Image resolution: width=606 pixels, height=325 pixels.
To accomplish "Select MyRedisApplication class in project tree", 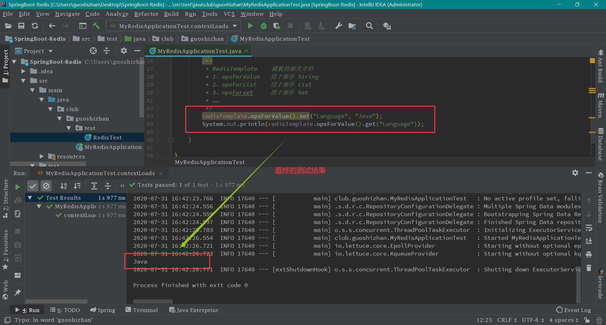I will click(113, 147).
